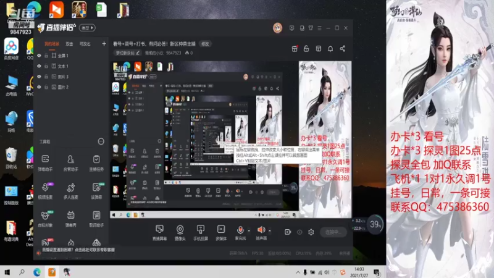Open the flame tool in toolbox
494x278 pixels.
70,242
